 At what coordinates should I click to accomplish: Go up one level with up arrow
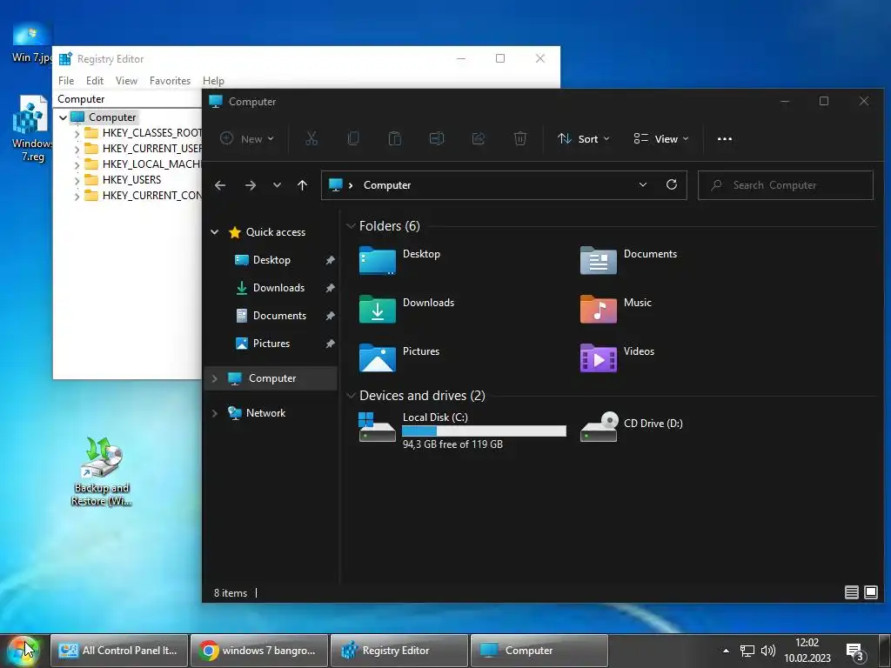click(302, 185)
